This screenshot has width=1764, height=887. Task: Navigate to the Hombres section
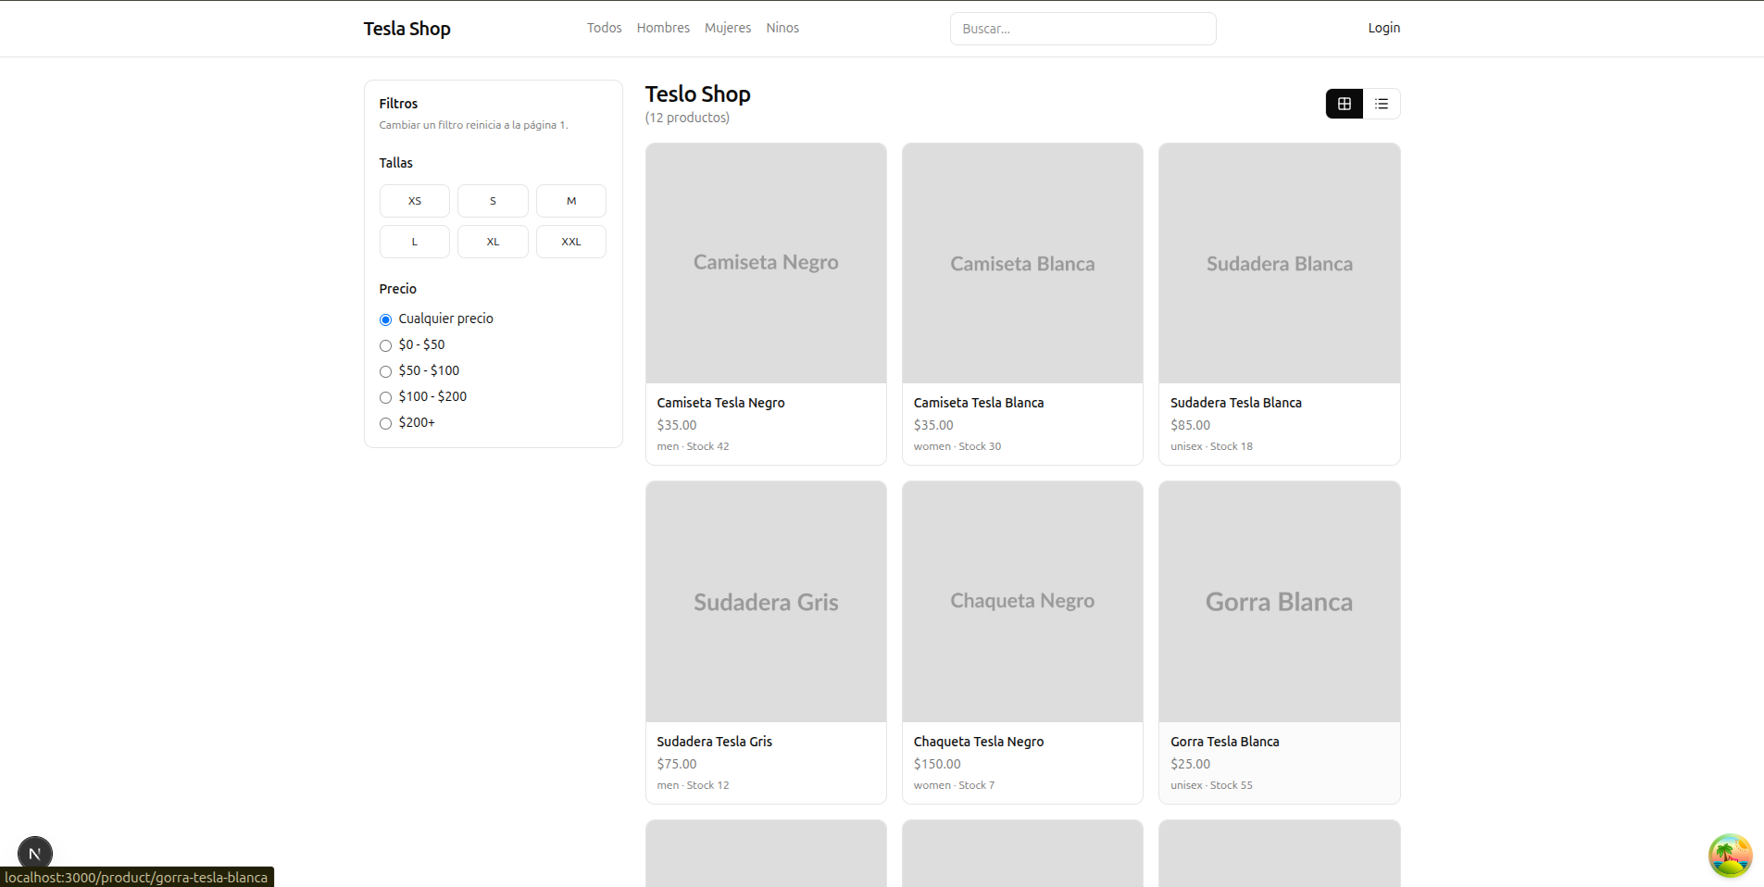point(662,27)
